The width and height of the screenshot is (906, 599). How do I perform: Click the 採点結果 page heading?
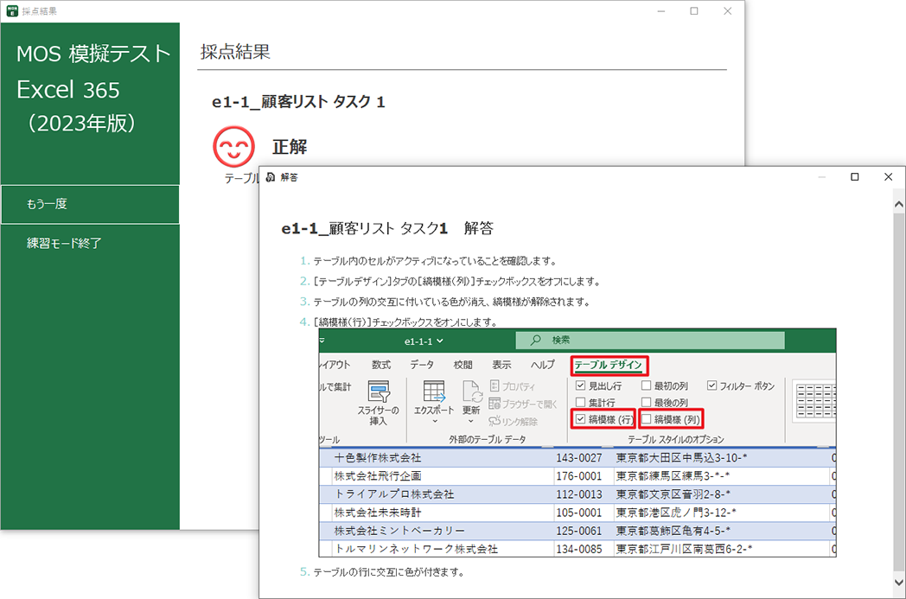tap(235, 52)
